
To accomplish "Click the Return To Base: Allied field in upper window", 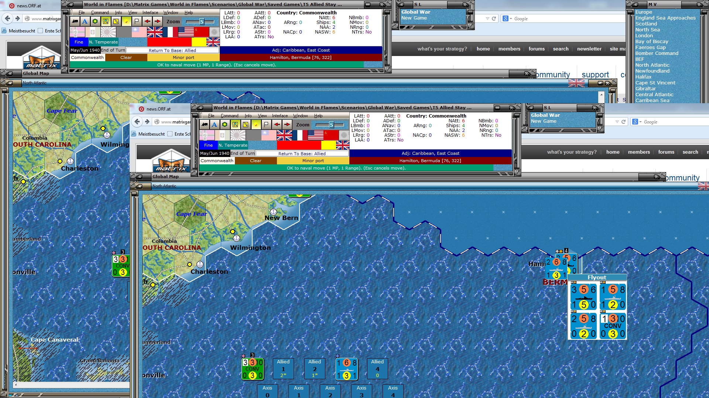I will [172, 50].
